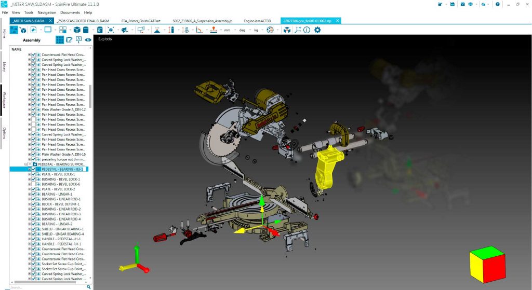Uncheck the BEARING - LINEAR-1 checkbox
The height and width of the screenshot is (290, 532).
point(34,194)
